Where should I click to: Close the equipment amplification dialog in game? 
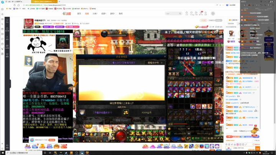click(165, 56)
